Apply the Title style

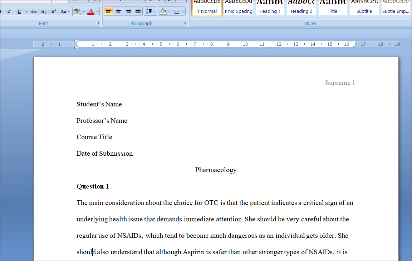333,7
